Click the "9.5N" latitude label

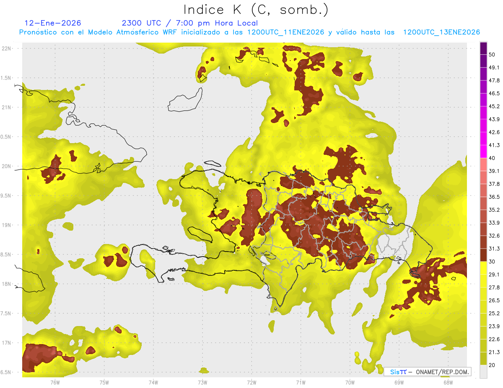click(x=7, y=195)
